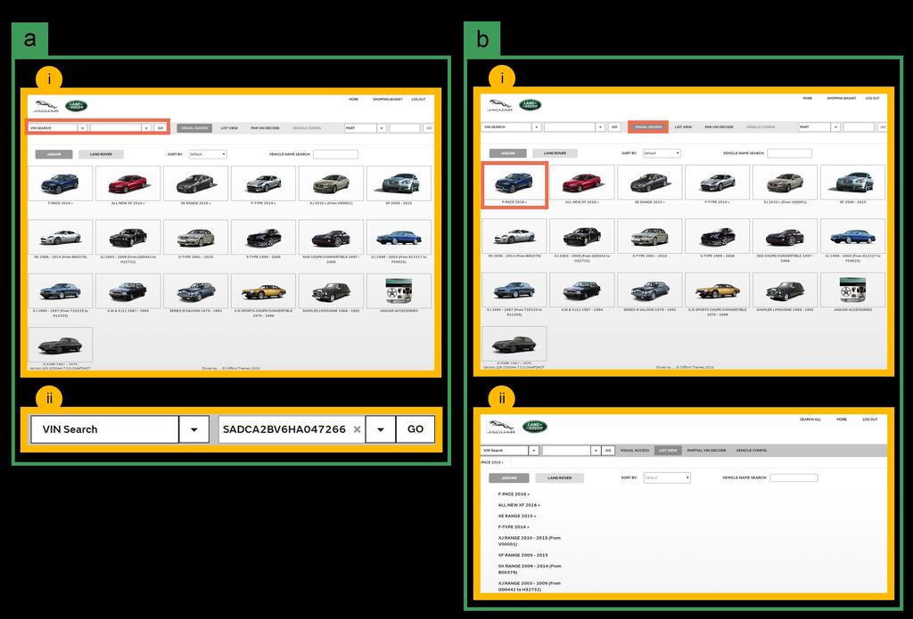Choose the E-Type classic car thumbnail in panel a-i
Viewport: 913px width, 619px height.
(x=61, y=345)
